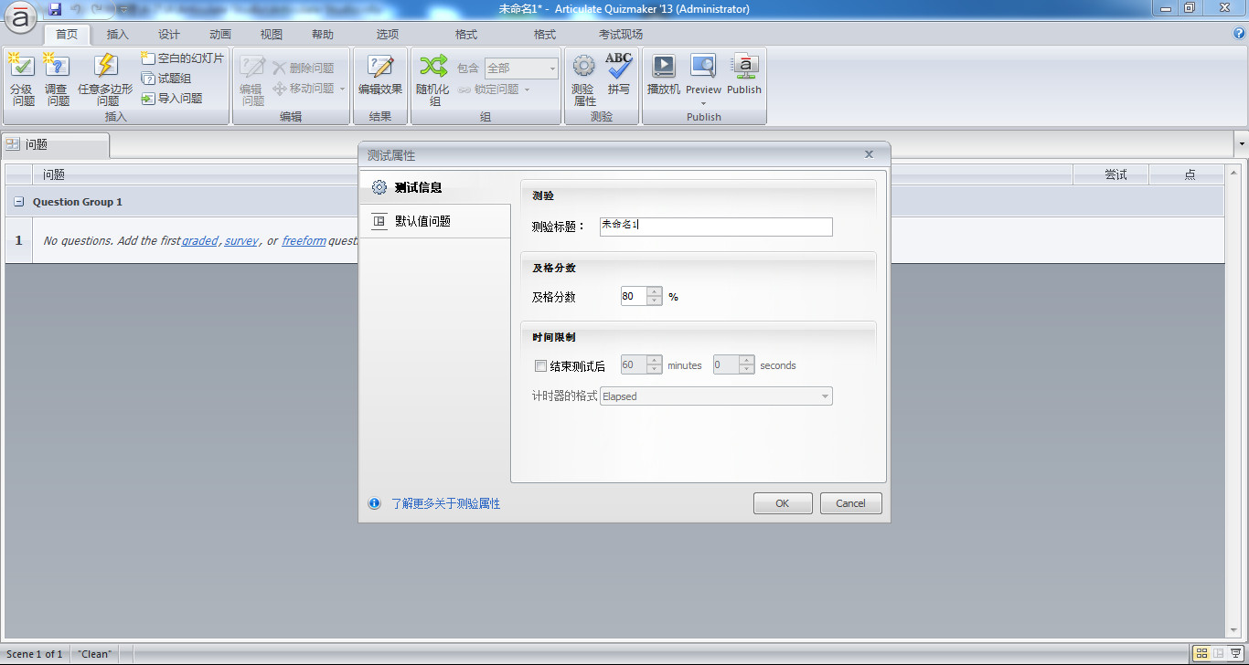Open the 考试现场 ribbon tab
The width and height of the screenshot is (1249, 665).
(621, 35)
